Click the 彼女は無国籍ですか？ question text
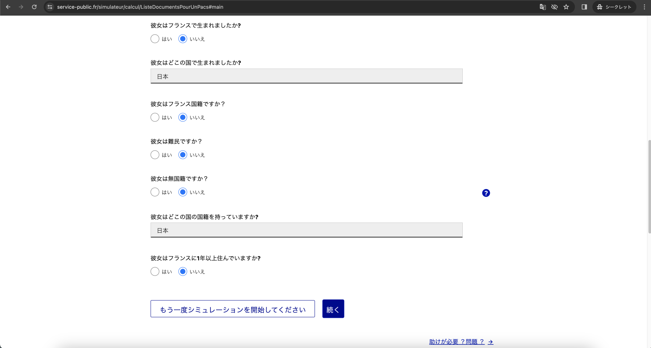The width and height of the screenshot is (651, 348). coord(179,179)
